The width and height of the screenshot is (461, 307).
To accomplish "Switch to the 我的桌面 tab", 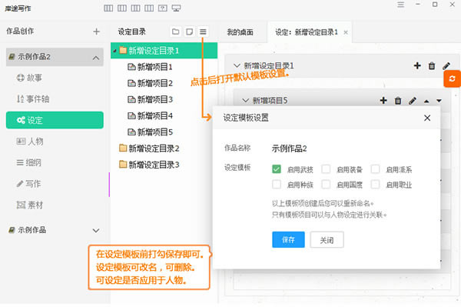I will [240, 32].
